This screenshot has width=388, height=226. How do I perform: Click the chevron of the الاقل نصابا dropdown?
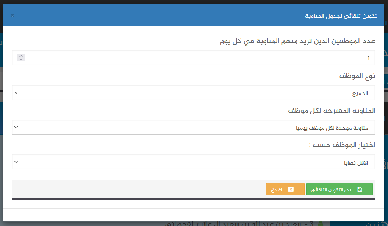(x=16, y=162)
